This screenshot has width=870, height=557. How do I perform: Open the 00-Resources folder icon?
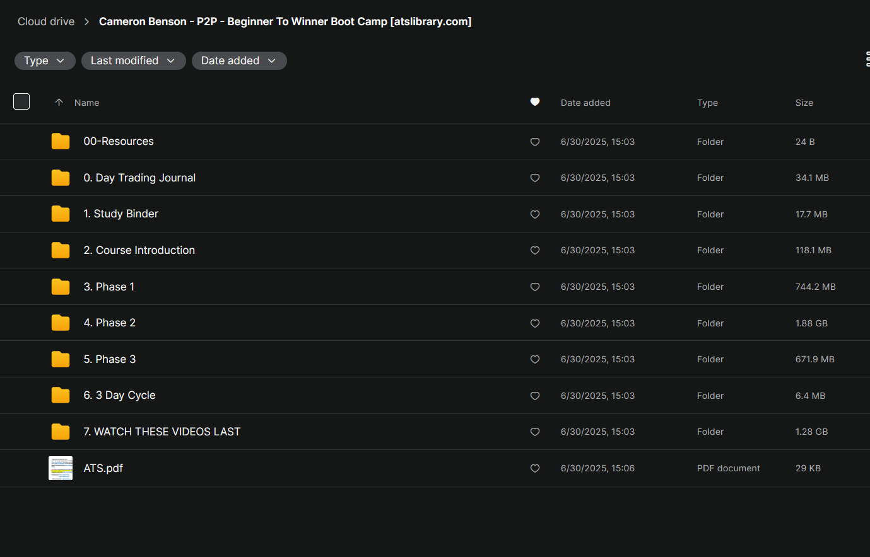[x=61, y=141]
